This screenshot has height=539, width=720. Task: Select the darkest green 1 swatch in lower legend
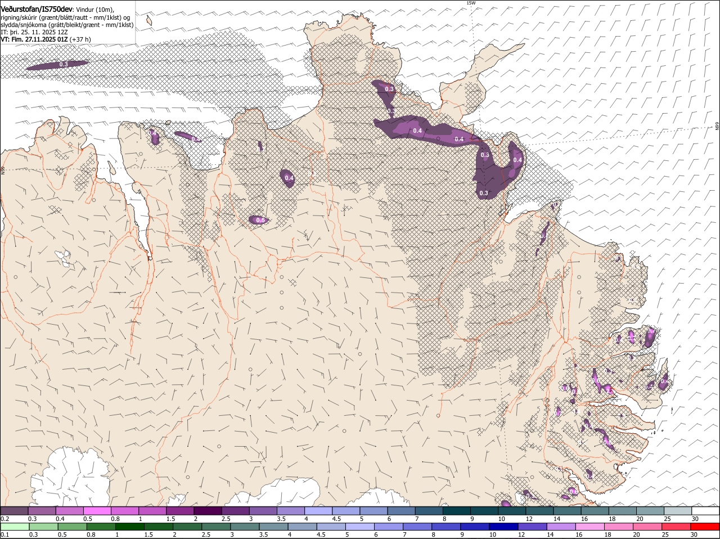[129, 527]
